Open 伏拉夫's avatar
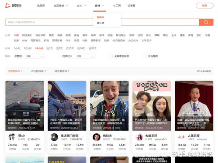The width and height of the screenshot is (218, 163). (97, 137)
